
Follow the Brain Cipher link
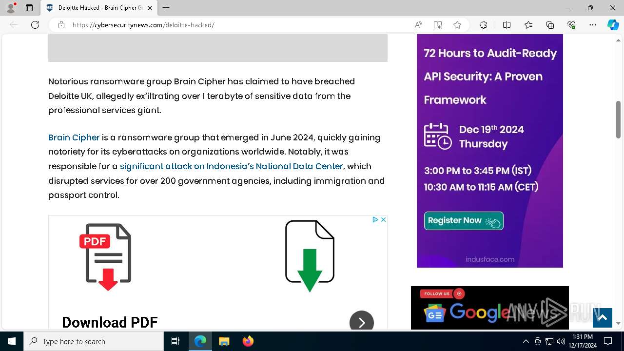[x=74, y=137]
